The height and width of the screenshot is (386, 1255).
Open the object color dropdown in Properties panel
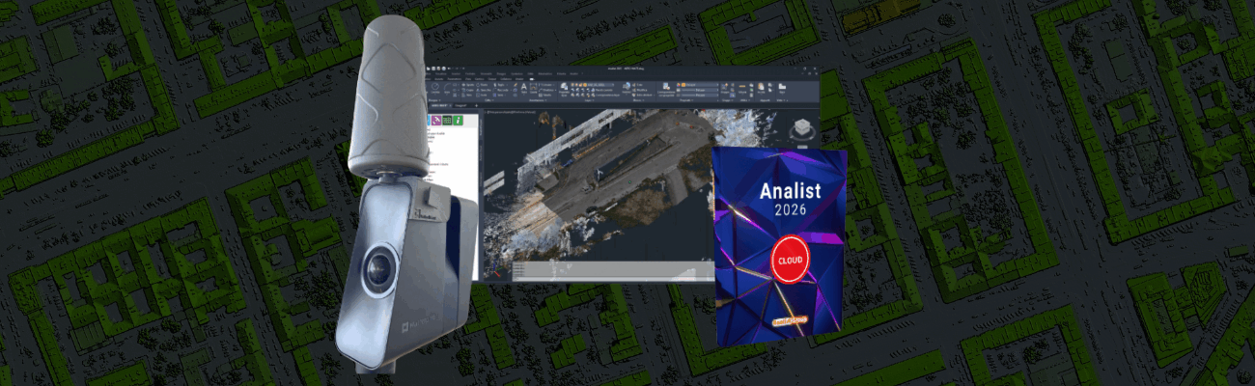click(x=699, y=85)
